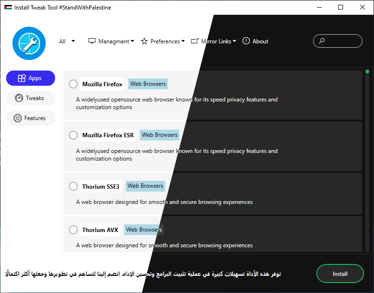Click Web Browsers tag on Thorium AVX

point(144,230)
